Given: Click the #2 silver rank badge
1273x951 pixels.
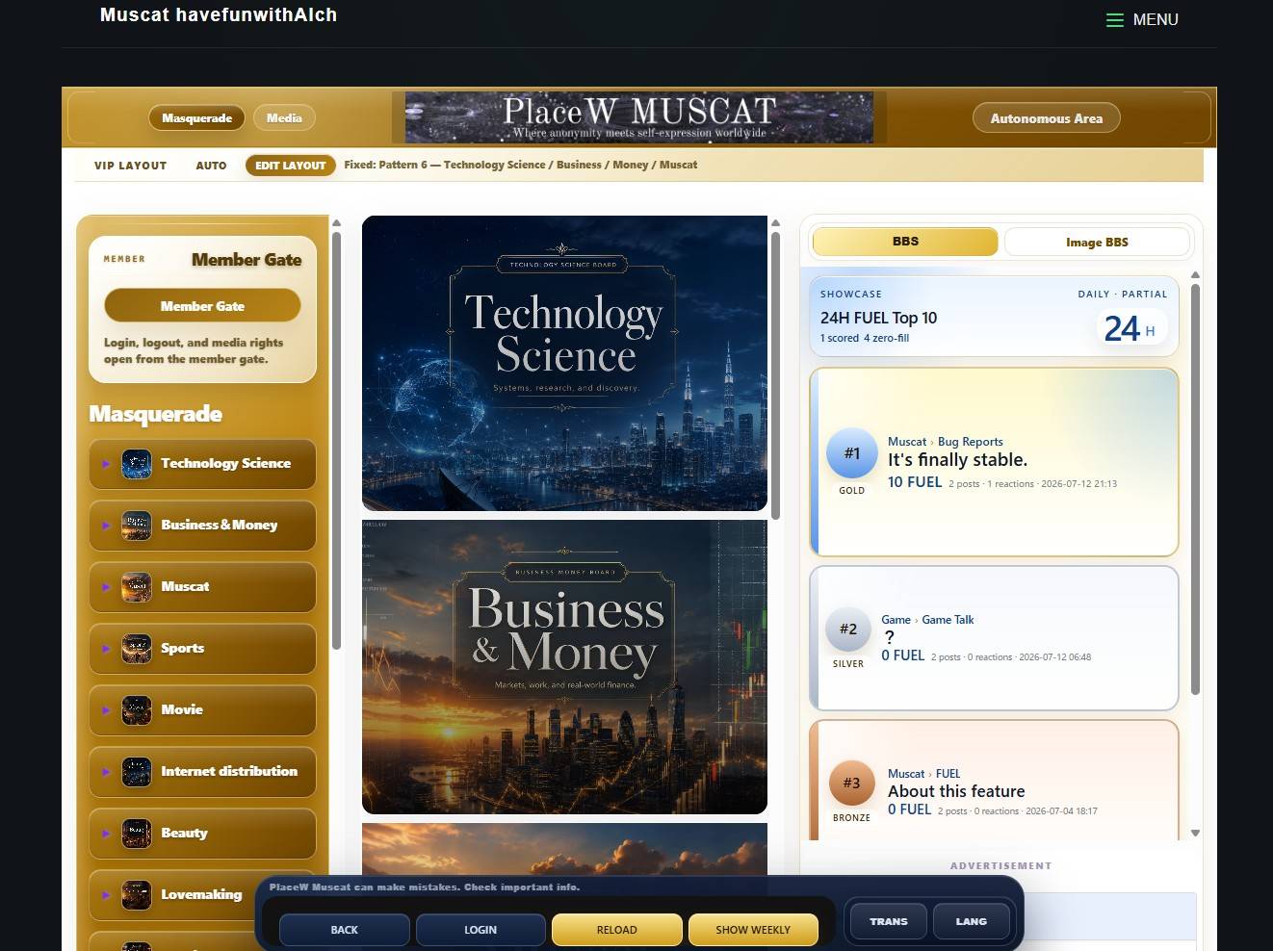Looking at the screenshot, I should [x=848, y=630].
